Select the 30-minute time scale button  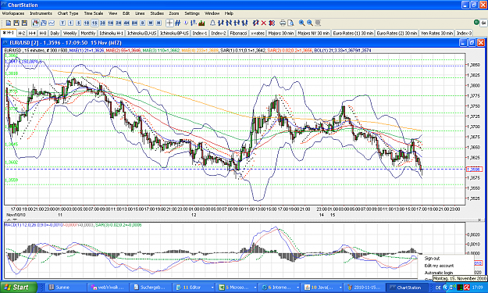pyautogui.click(x=103, y=23)
